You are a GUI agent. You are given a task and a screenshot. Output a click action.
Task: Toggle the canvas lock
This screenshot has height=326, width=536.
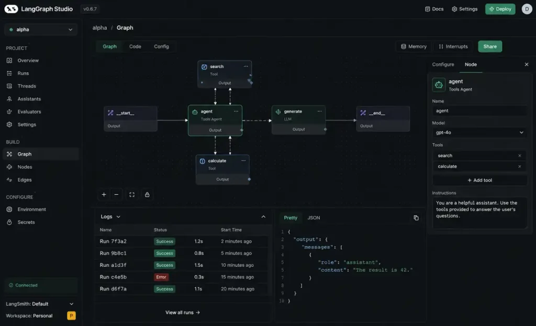tap(147, 195)
